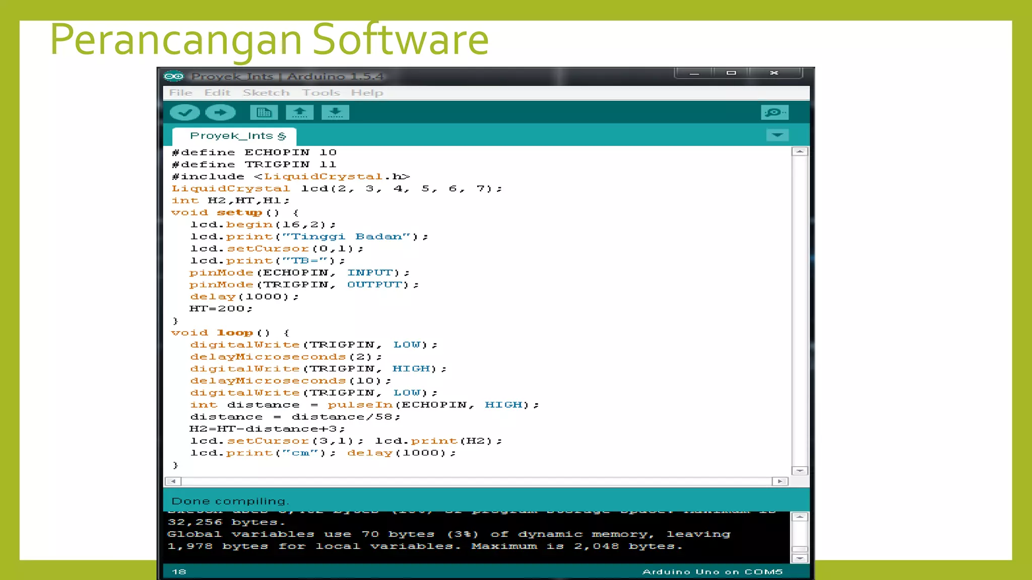This screenshot has height=580, width=1032.
Task: Open the Help menu
Action: coord(367,93)
